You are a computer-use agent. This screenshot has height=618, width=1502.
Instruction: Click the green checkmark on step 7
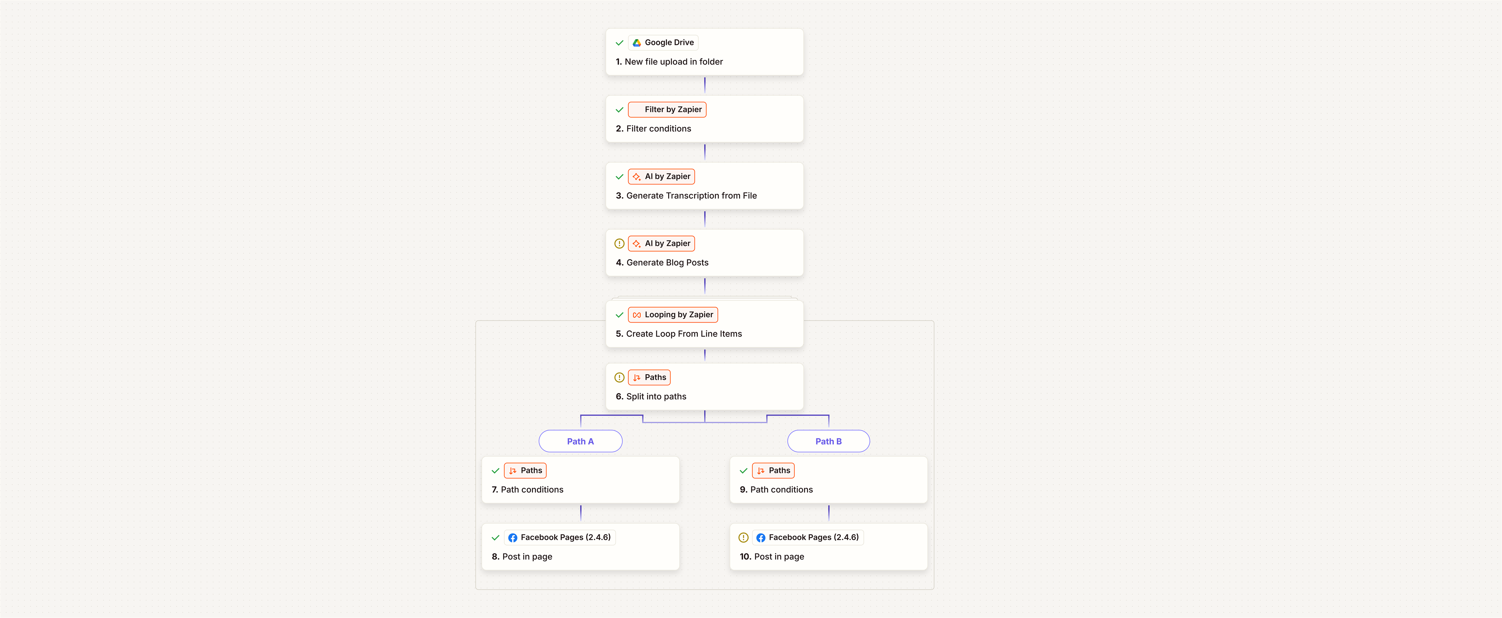tap(495, 471)
